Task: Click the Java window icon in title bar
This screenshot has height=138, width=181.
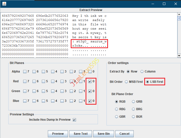Action: pos(5,4)
